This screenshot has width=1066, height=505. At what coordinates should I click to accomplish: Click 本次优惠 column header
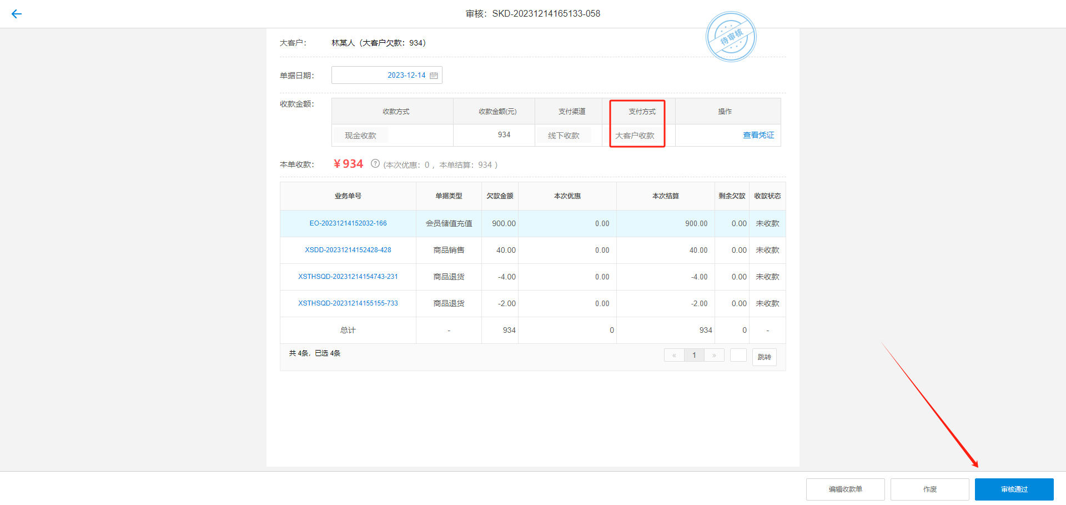pyautogui.click(x=567, y=196)
